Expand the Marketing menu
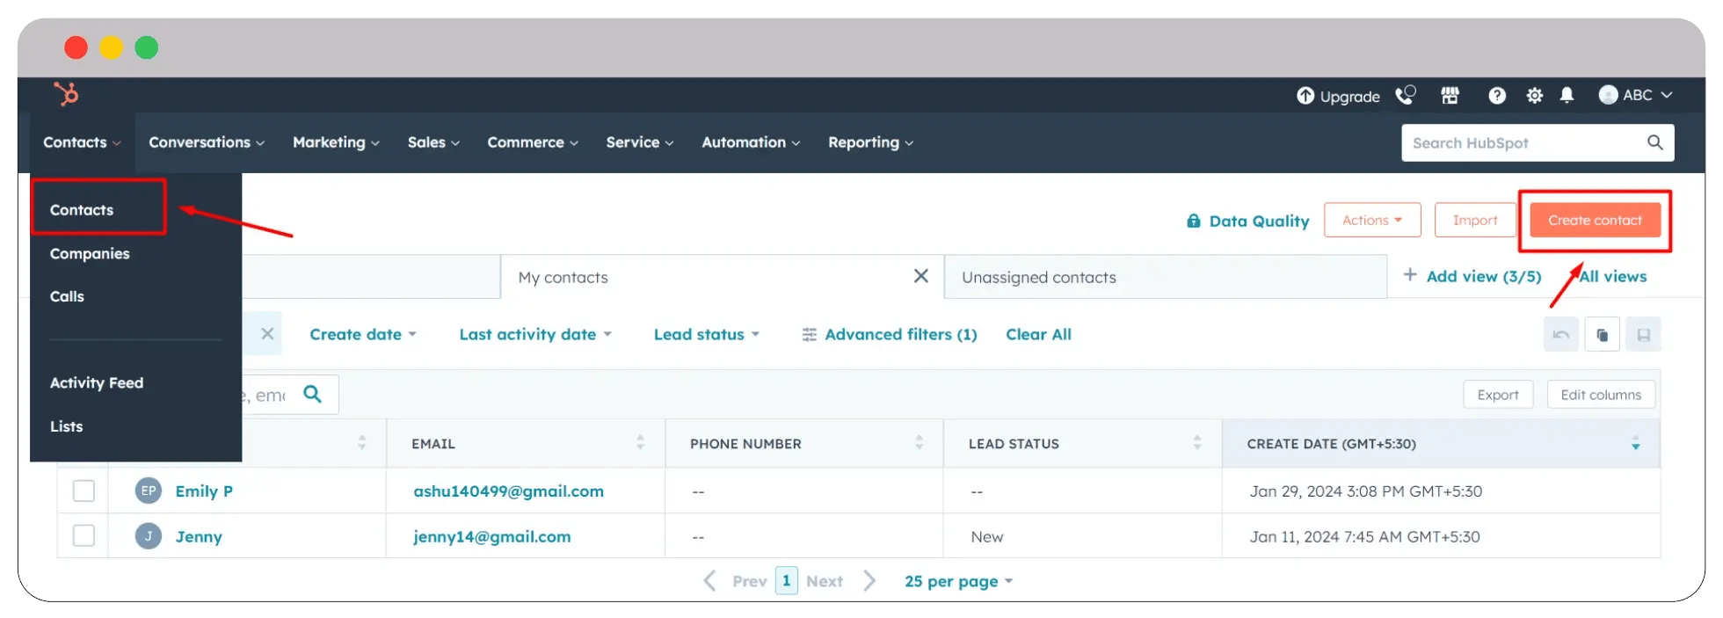The image size is (1723, 618). pyautogui.click(x=336, y=142)
